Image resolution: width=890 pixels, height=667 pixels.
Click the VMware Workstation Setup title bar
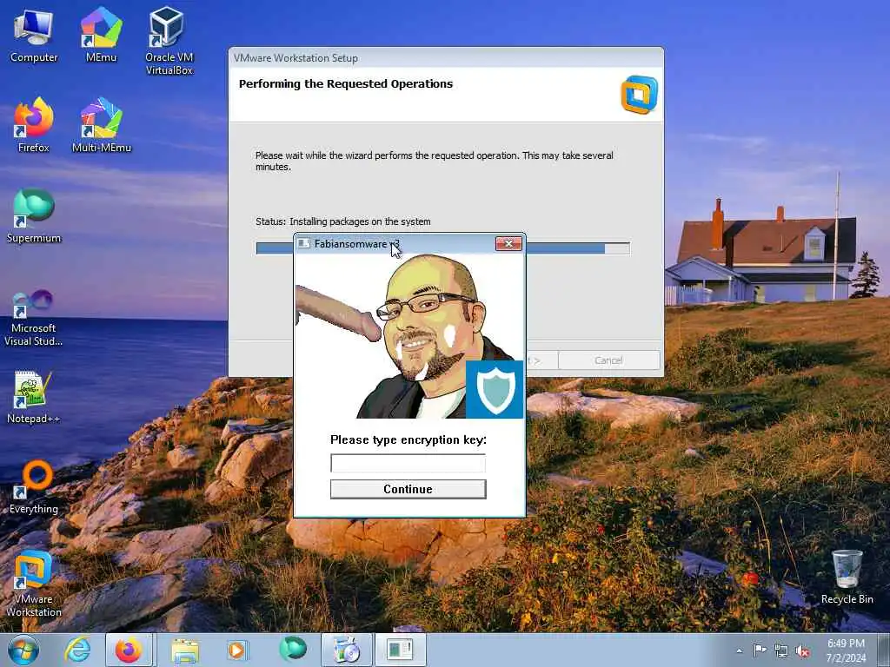(446, 57)
